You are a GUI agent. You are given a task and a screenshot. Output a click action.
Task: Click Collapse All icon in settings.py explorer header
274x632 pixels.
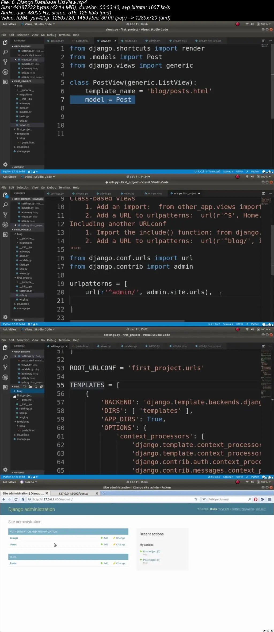click(x=41, y=387)
